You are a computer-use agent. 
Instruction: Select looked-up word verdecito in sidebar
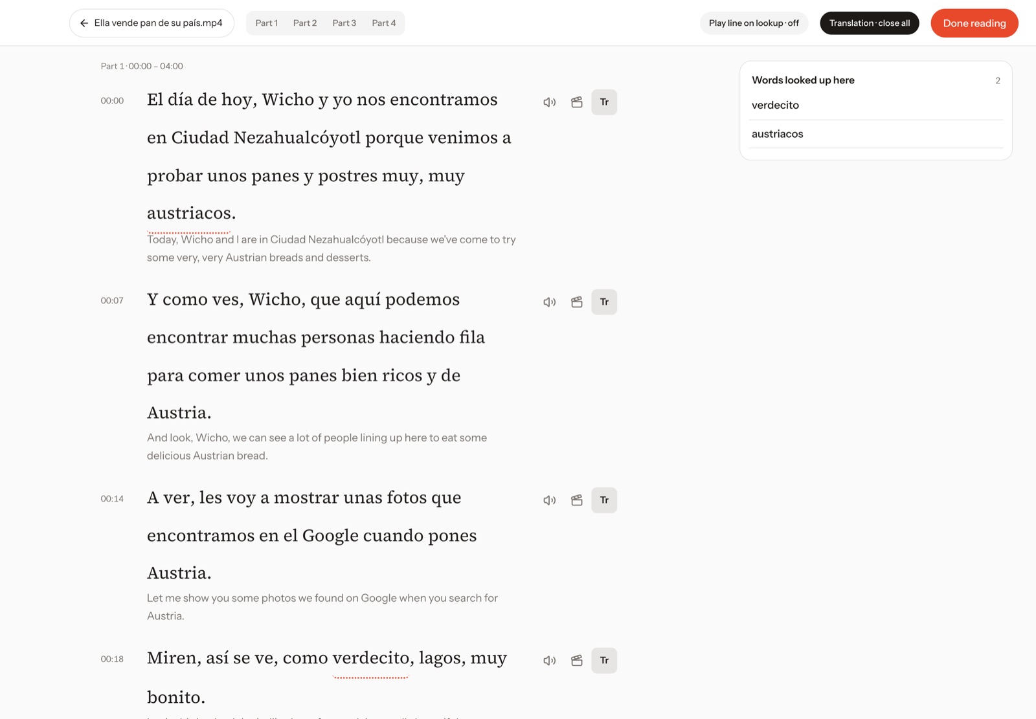876,105
